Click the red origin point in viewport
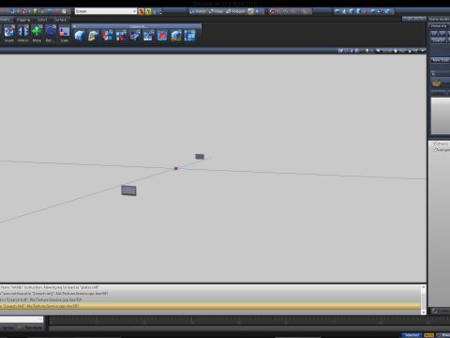 tap(175, 168)
